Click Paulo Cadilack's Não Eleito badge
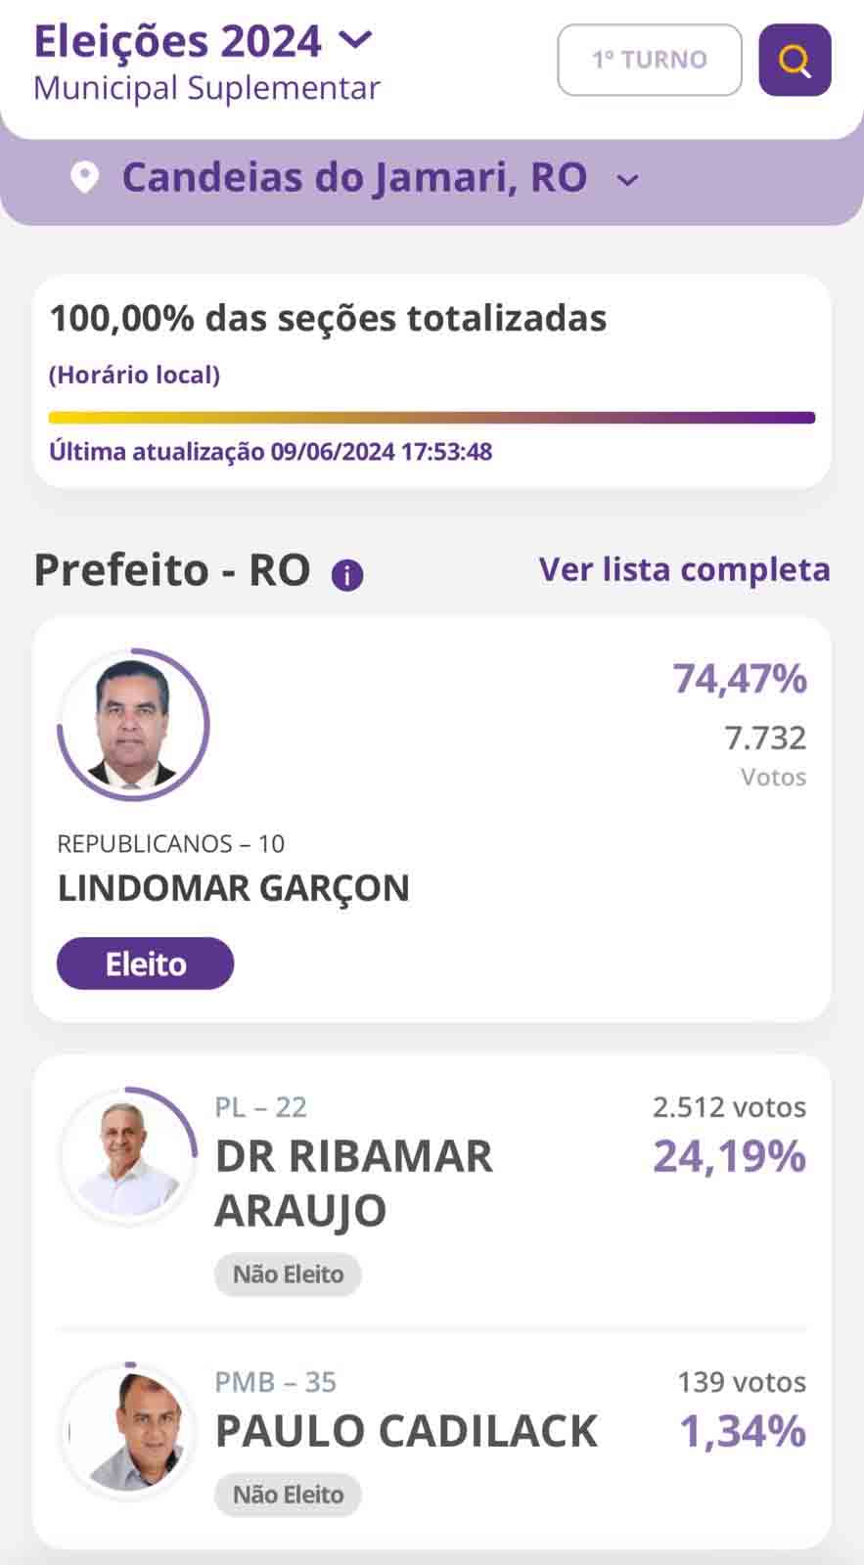The image size is (864, 1565). (x=288, y=1495)
